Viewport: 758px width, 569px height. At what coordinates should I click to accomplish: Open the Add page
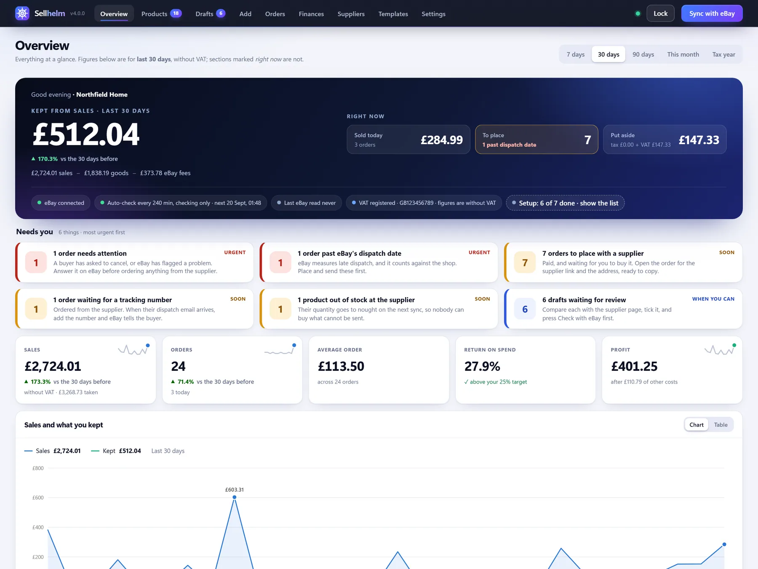(245, 13)
